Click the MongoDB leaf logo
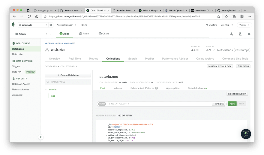The height and width of the screenshot is (155, 264). point(13,25)
